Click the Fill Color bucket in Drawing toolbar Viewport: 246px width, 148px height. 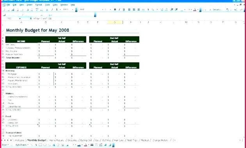pos(73,145)
